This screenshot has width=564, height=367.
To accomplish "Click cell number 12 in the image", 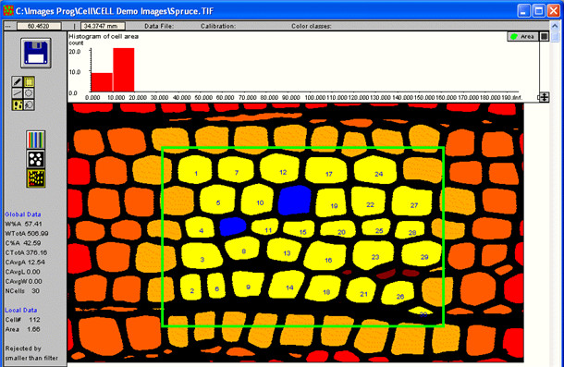I will tap(283, 172).
